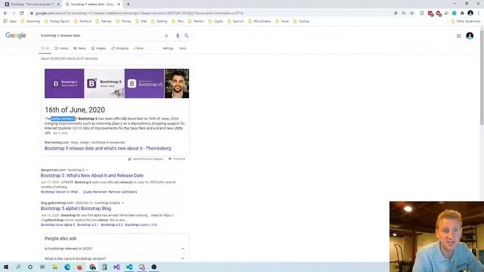Open the Other bookmarks folder
The image size is (484, 272).
(466, 21)
